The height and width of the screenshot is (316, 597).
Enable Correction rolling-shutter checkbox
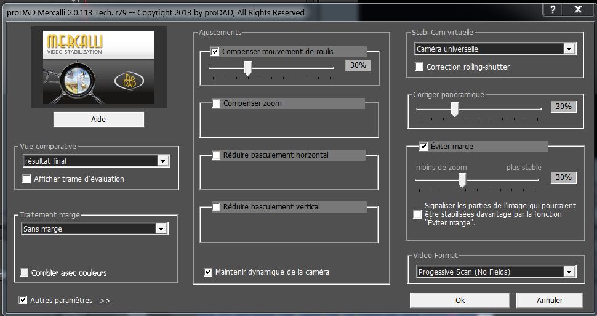pos(419,67)
